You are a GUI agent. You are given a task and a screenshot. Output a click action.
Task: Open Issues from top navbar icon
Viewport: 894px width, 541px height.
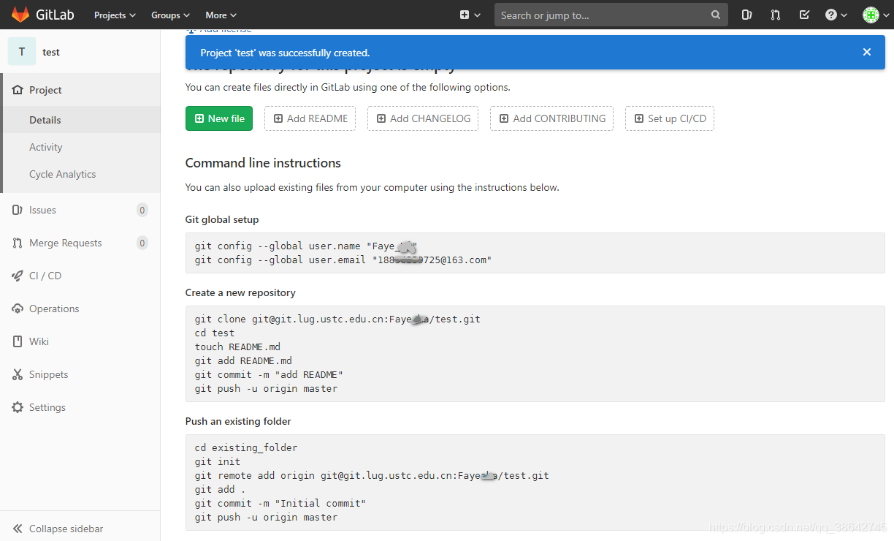tap(746, 15)
